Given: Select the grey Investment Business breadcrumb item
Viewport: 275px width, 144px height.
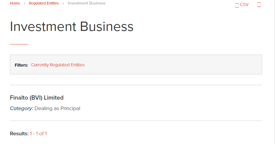Looking at the screenshot, I should point(87,3).
